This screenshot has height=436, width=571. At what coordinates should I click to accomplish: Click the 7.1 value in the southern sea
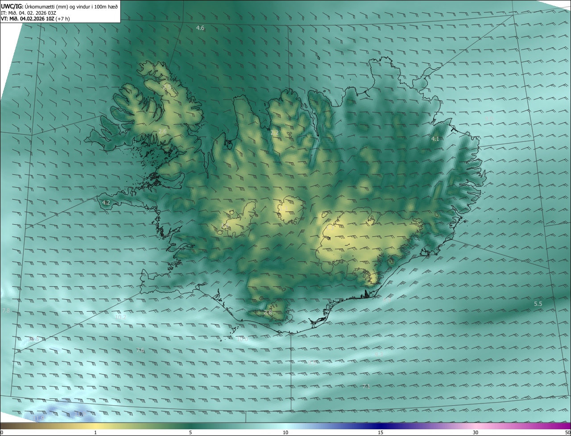point(366,386)
